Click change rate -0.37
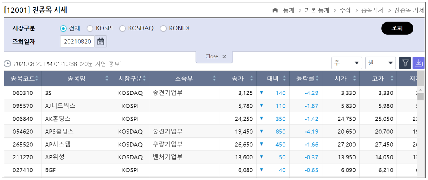 (x=312, y=157)
